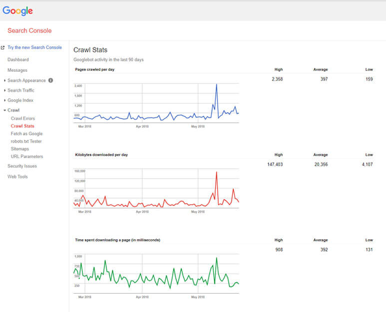Click kilobytes Average value 20,356
The image size is (386, 312).
click(x=321, y=164)
